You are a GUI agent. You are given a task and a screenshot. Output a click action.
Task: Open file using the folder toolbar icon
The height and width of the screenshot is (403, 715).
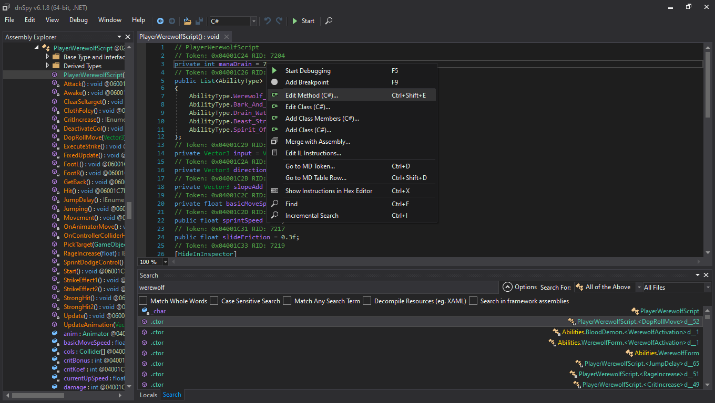[187, 21]
